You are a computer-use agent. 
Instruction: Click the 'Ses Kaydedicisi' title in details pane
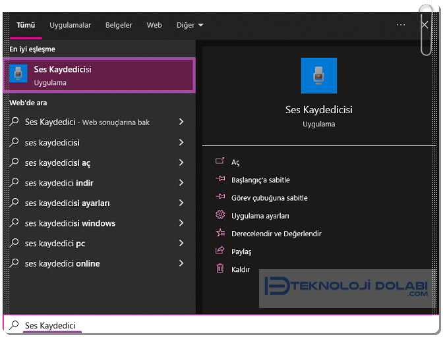point(318,110)
